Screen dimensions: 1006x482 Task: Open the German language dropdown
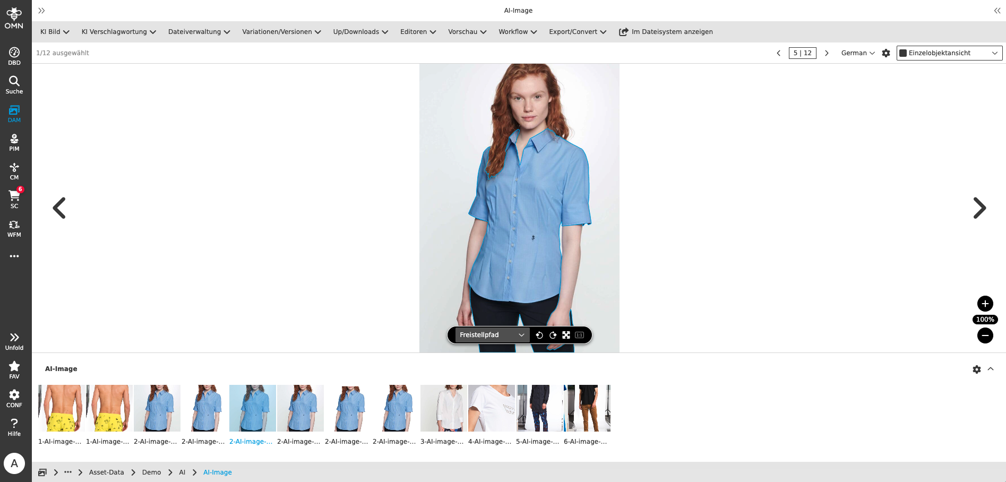point(857,53)
